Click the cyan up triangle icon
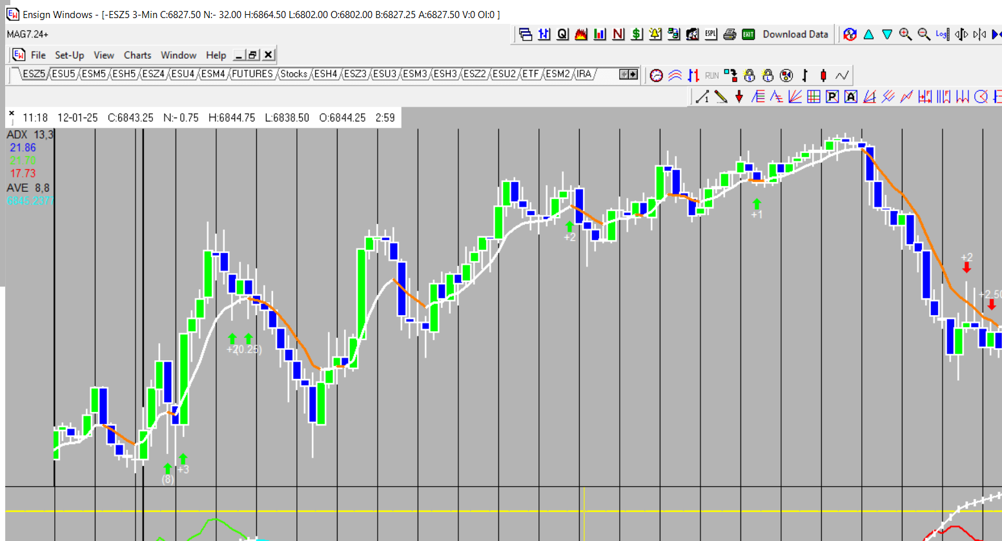Viewport: 1002px width, 541px height. (x=868, y=35)
